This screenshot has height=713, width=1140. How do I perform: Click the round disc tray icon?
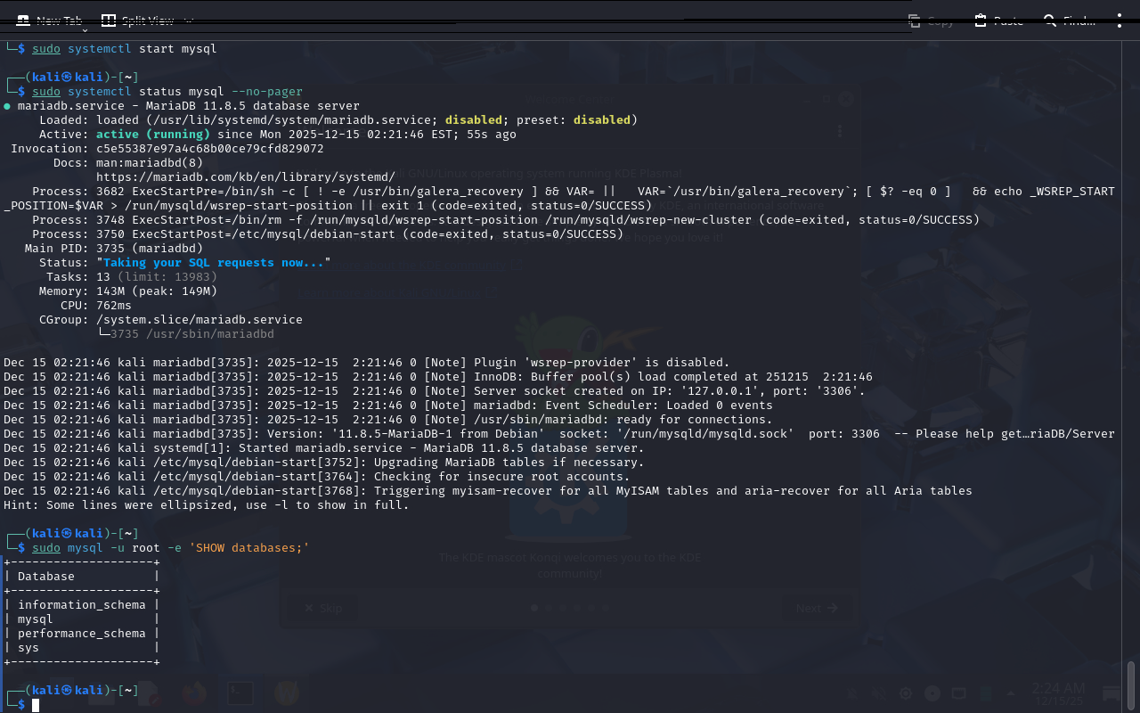(x=932, y=693)
